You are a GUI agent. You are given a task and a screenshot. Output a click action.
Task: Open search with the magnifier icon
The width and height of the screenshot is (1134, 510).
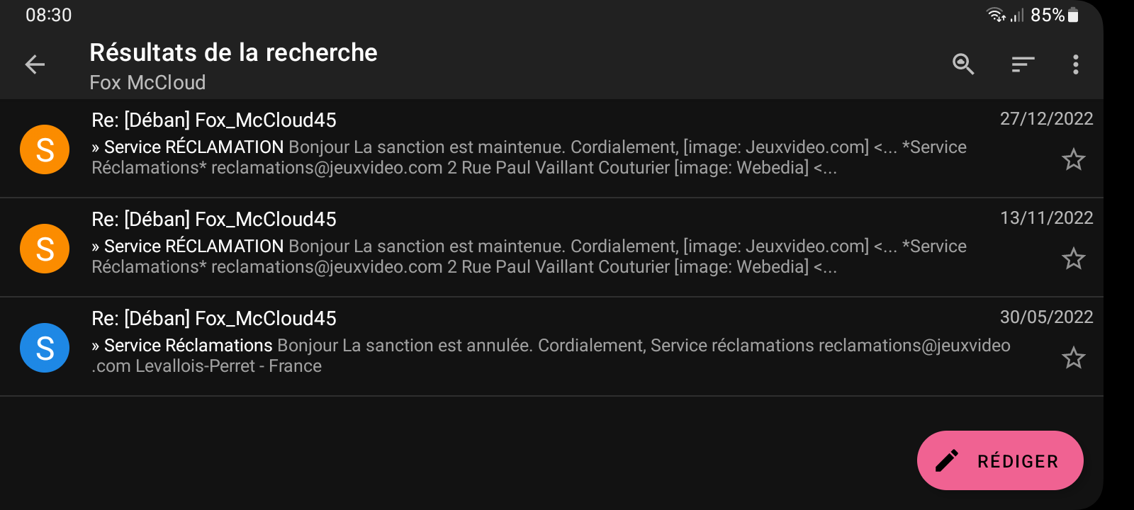click(x=963, y=64)
